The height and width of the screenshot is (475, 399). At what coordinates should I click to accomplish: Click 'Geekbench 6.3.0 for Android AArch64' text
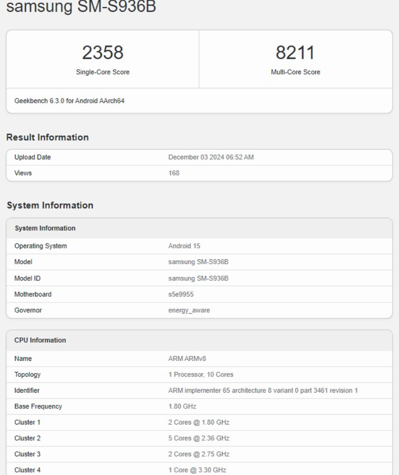[x=70, y=101]
